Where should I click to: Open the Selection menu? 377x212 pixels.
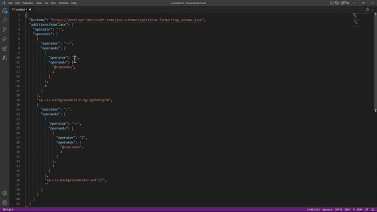coord(28,3)
